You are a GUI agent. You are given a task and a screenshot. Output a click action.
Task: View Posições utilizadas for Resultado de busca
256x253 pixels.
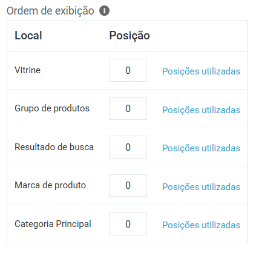pos(201,148)
